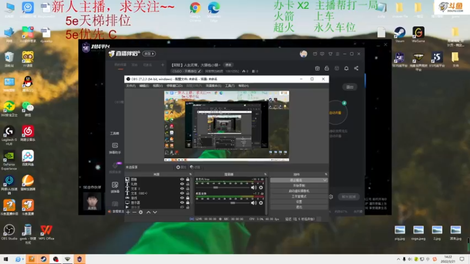The width and height of the screenshot is (470, 264).
Task: Click the 修改 button beside the stream title
Action: click(229, 65)
